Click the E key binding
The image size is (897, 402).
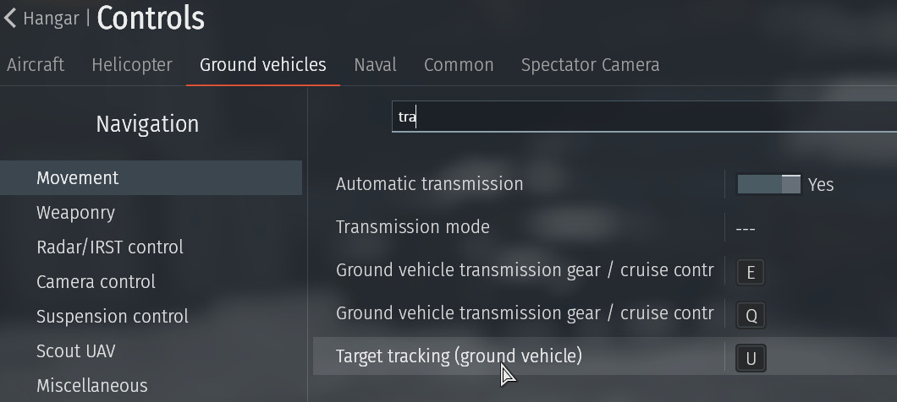[751, 273]
